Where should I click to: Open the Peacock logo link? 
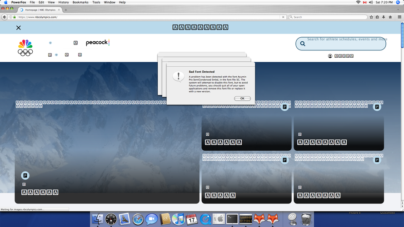tap(98, 43)
